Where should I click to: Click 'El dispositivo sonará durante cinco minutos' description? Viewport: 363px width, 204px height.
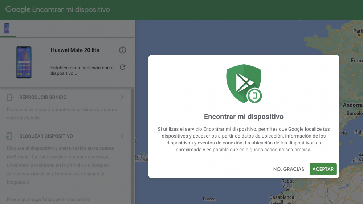click(62, 114)
